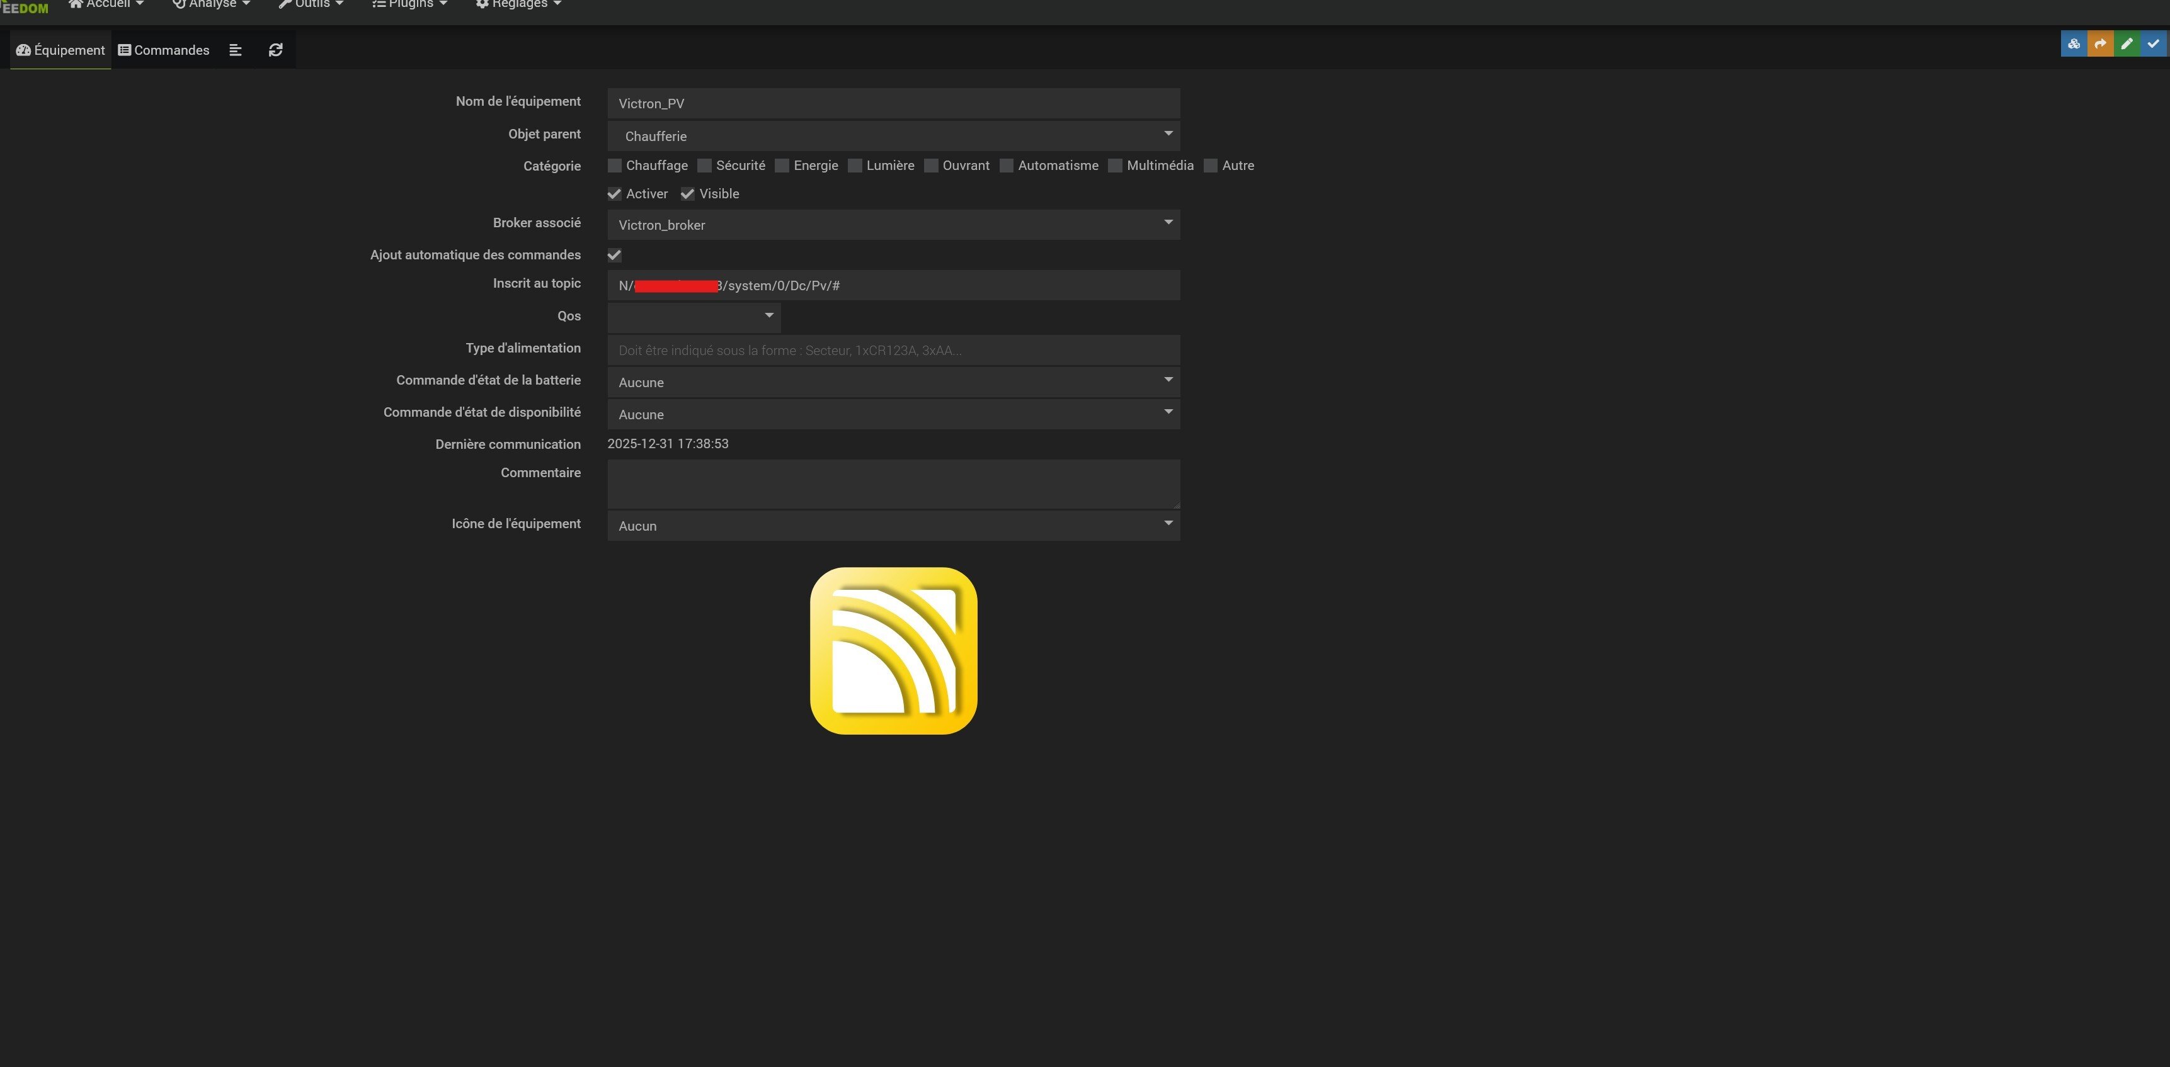Click the orange share arrow icon button

[x=2100, y=44]
